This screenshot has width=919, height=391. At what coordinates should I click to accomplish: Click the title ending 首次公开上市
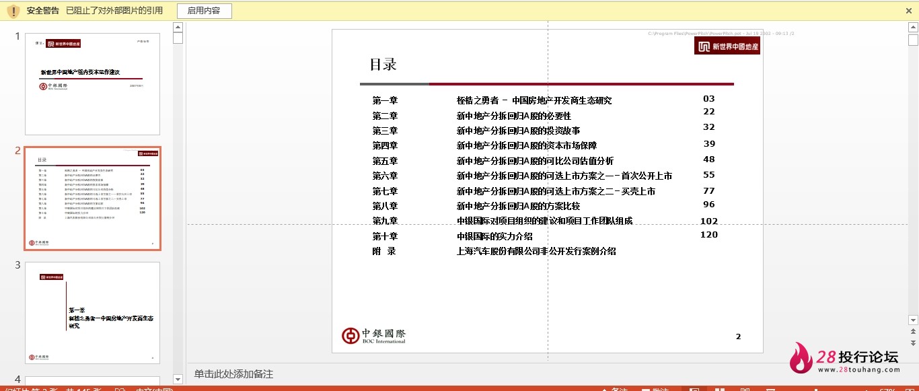[x=564, y=176]
